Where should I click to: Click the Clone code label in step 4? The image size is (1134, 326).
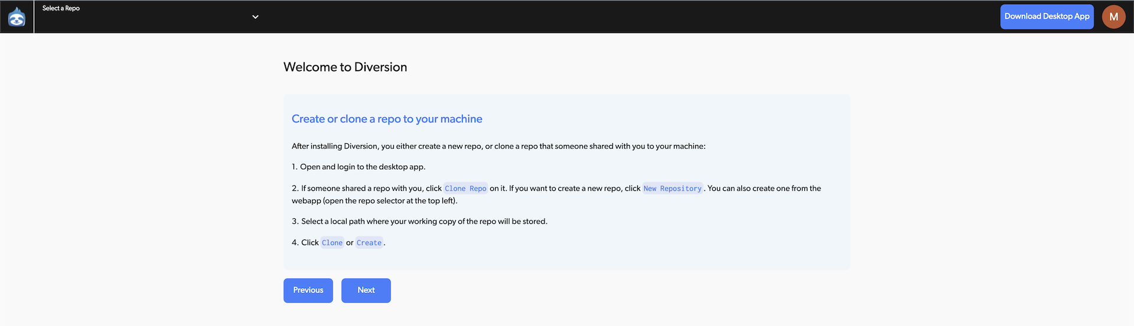[332, 243]
